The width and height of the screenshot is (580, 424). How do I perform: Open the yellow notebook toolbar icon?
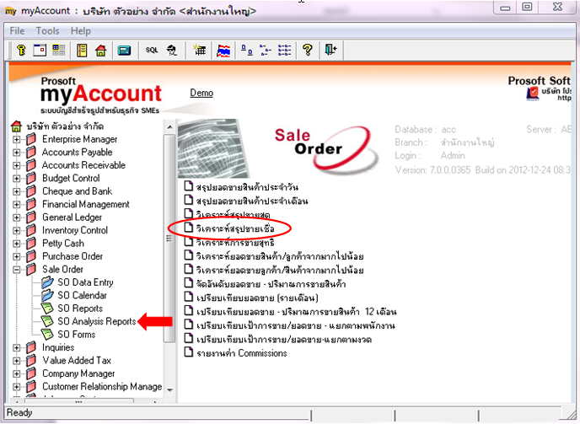pyautogui.click(x=82, y=50)
